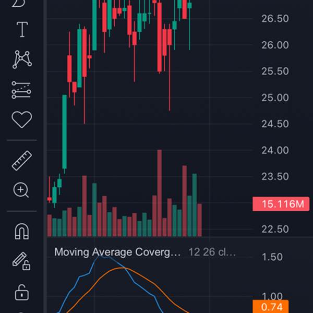Toggle Lock All Drawings padlock icon
This screenshot has width=313, height=313.
click(22, 292)
